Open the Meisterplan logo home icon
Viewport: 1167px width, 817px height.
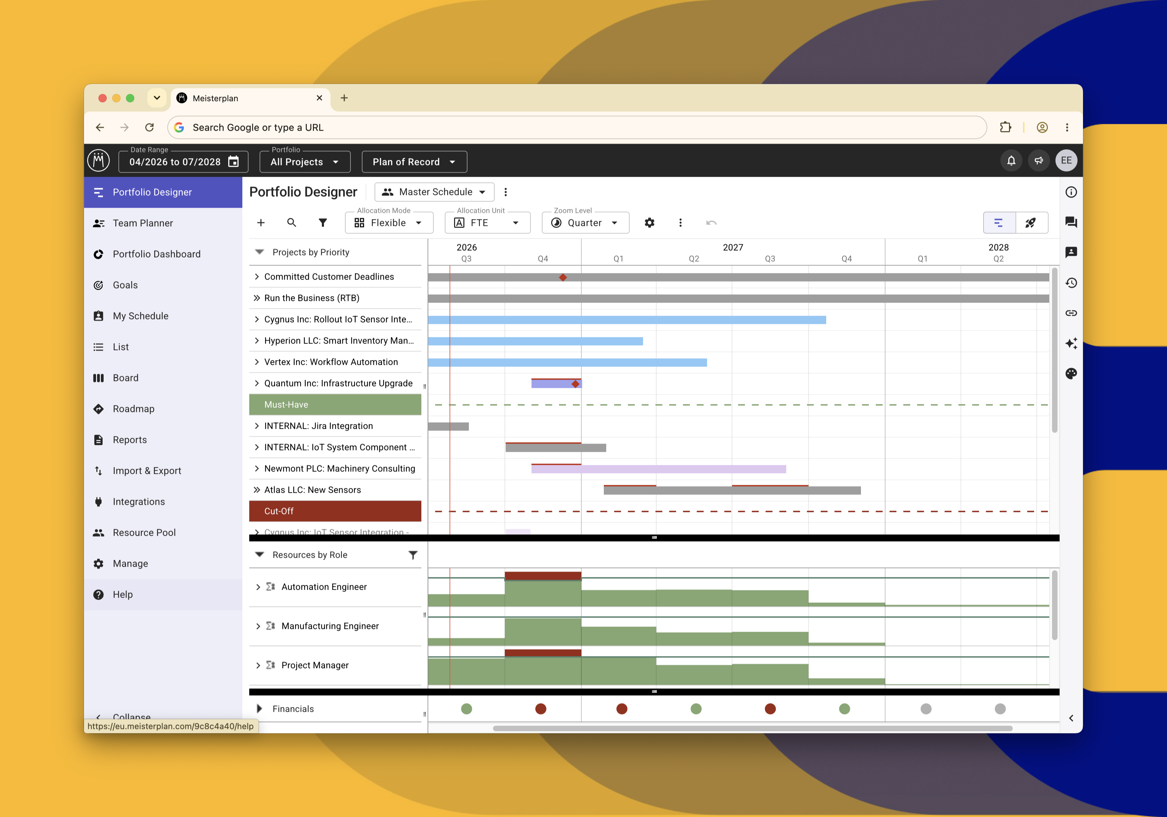98,161
